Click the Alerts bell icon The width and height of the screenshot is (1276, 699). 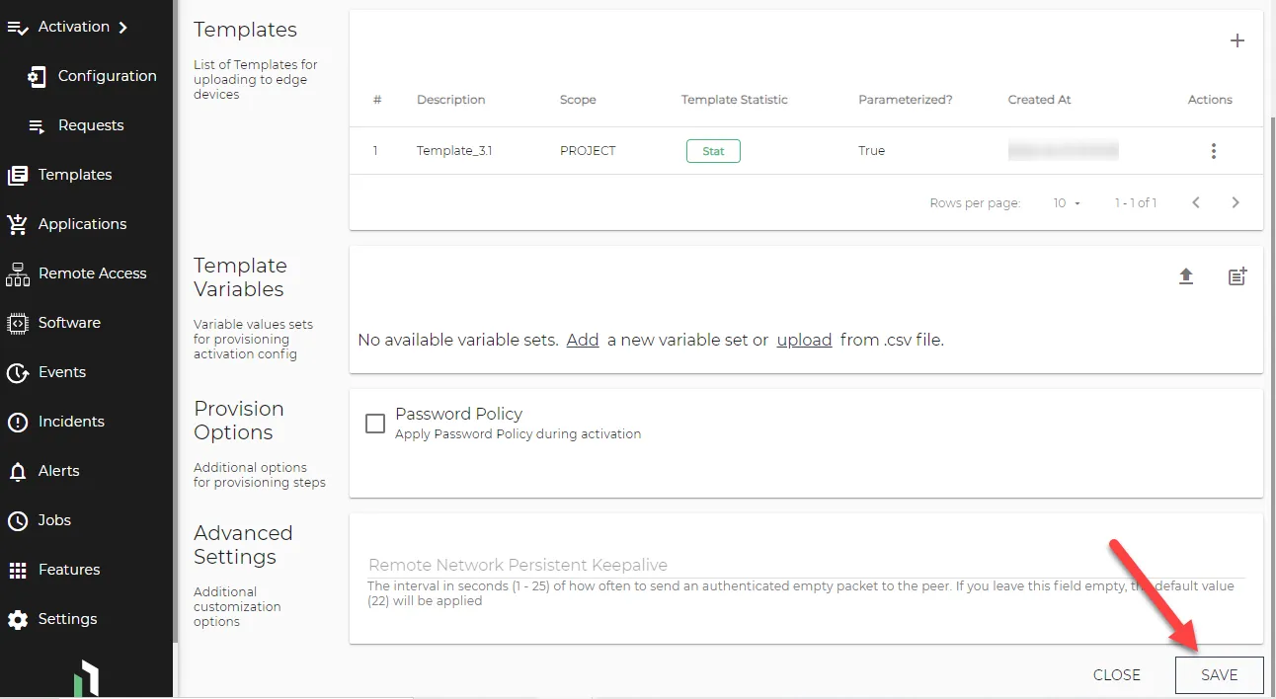coord(18,472)
